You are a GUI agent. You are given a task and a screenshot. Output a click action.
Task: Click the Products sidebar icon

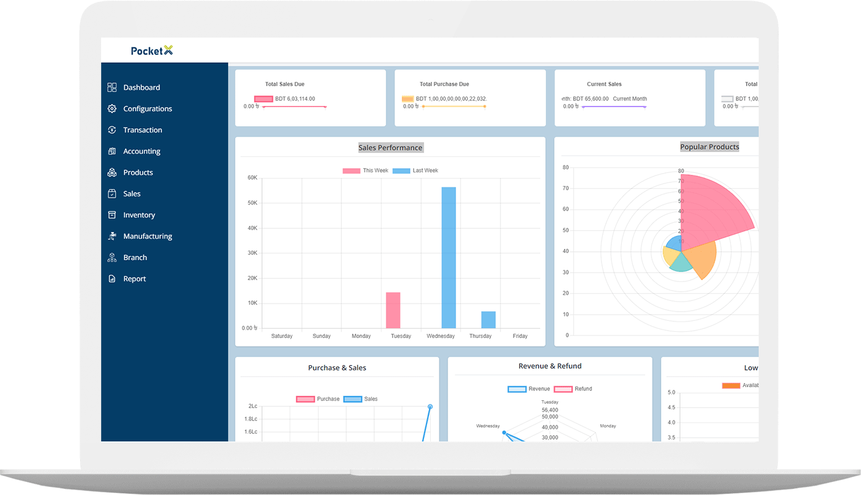(x=112, y=172)
